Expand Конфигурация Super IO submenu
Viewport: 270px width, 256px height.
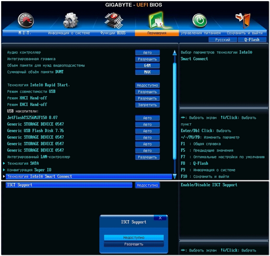click(29, 170)
